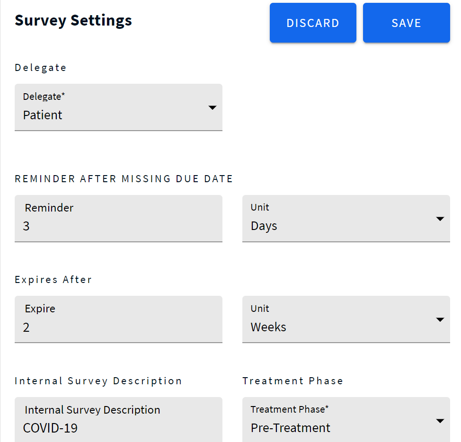Click the Expire input showing 2
Viewport: 461px width, 442px height.
118,327
